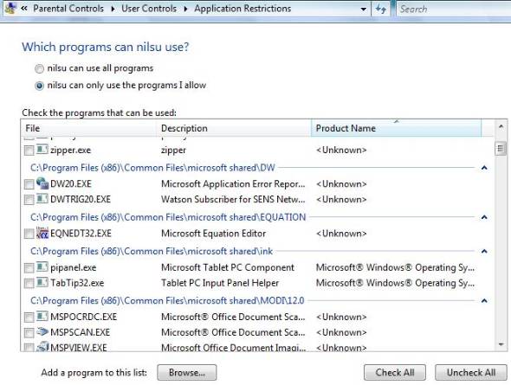This screenshot has width=511, height=385.
Task: Go to Parental Controls breadcrumb
Action: pyautogui.click(x=68, y=9)
